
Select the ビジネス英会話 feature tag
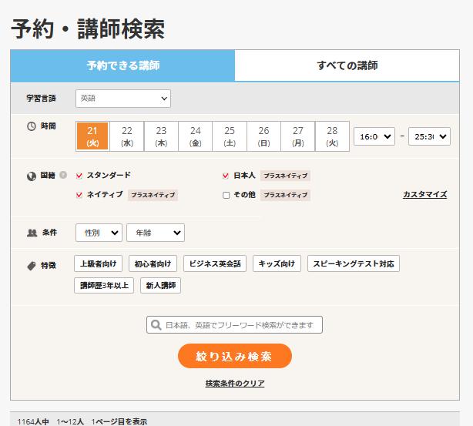coord(215,263)
